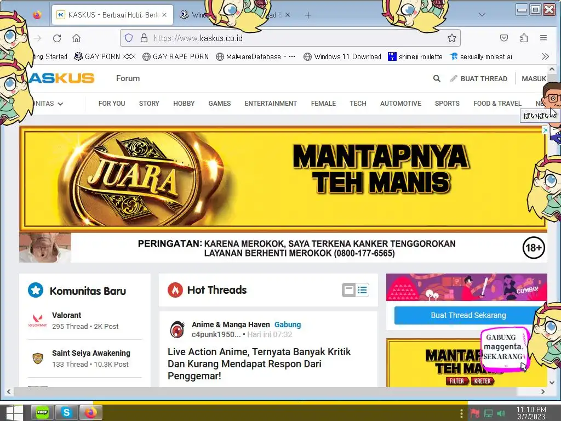561x421 pixels.
Task: Switch Hot Threads to list view
Action: (x=362, y=290)
